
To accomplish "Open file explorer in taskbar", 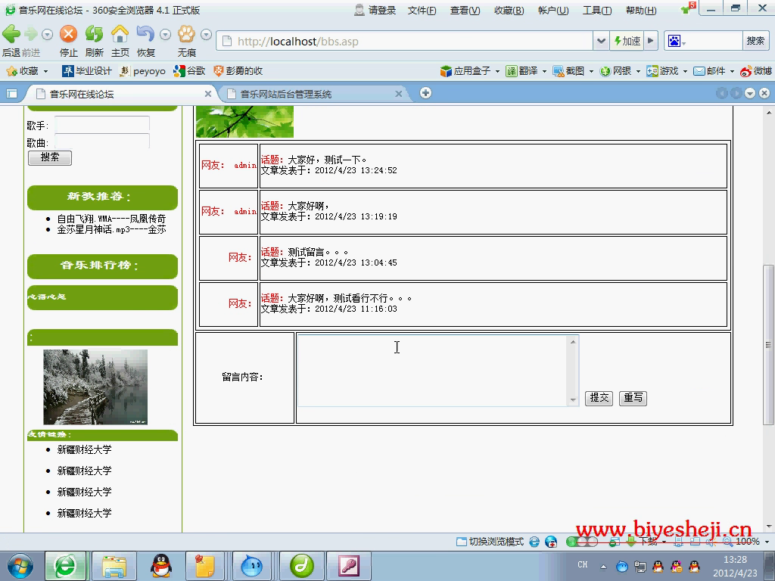I will [x=115, y=566].
